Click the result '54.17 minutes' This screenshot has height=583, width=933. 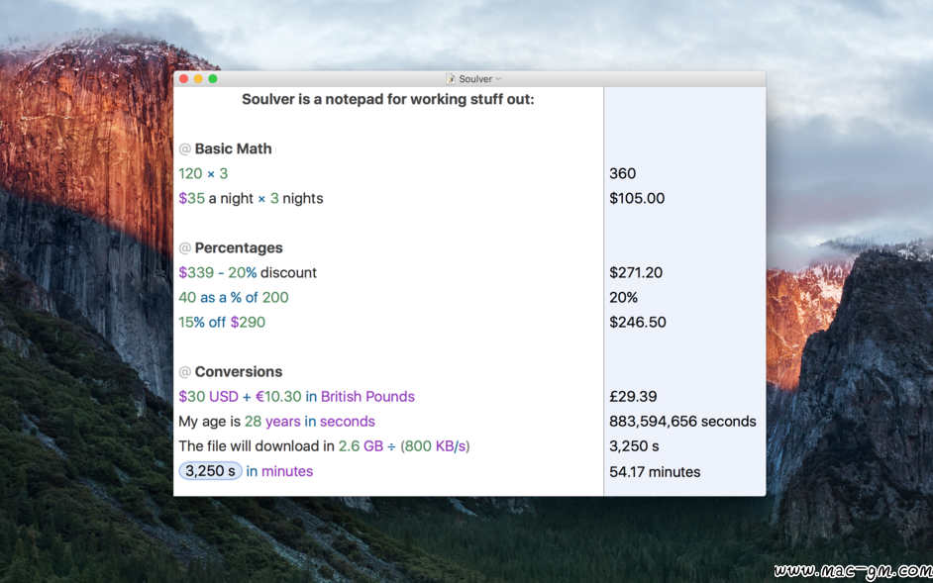(655, 472)
